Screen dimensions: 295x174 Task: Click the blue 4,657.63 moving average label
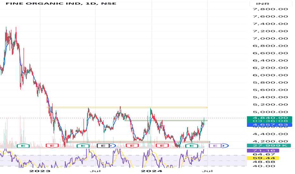coord(269,125)
